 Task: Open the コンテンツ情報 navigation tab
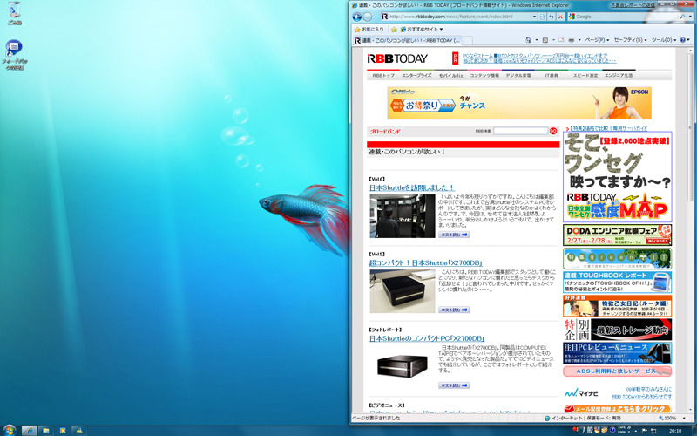point(484,76)
